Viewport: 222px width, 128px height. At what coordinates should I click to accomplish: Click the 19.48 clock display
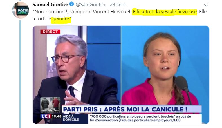(57, 116)
